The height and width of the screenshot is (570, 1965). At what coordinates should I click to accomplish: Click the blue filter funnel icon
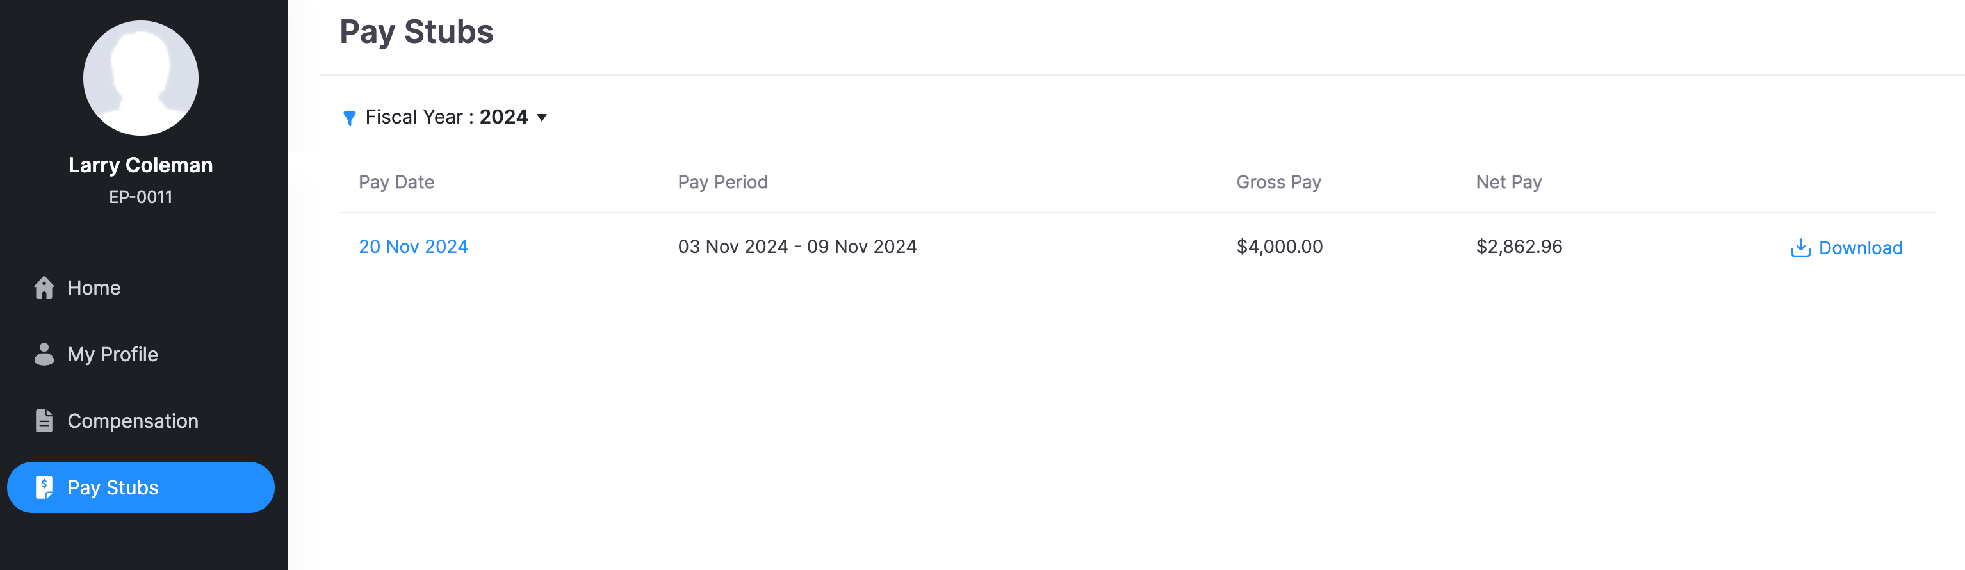tap(349, 117)
